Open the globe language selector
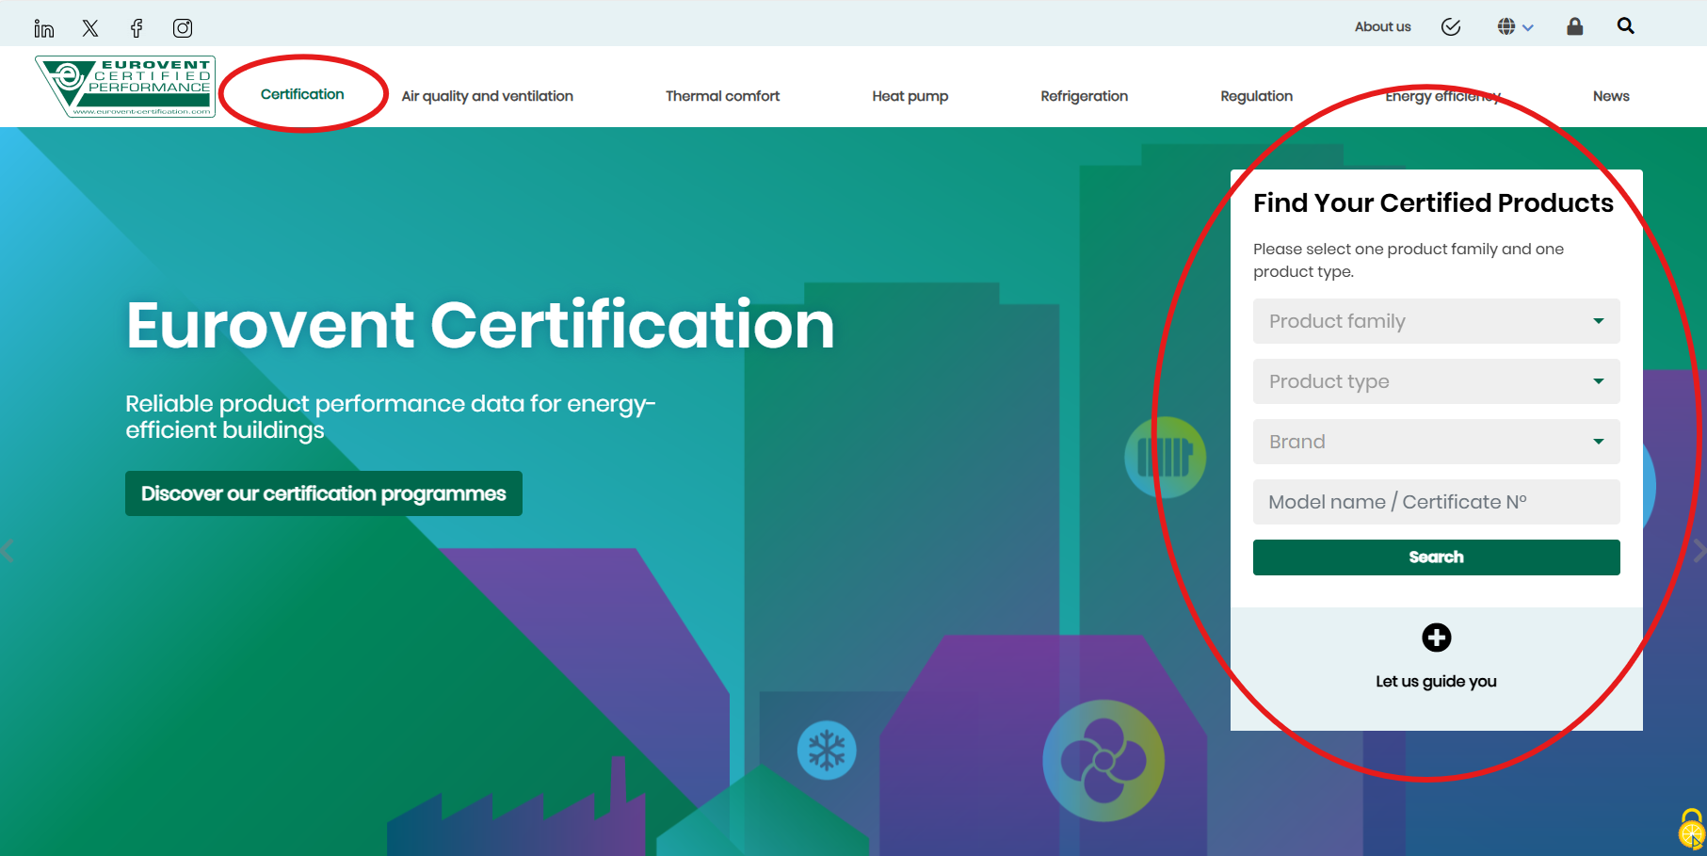Screen dimensions: 1707x856 [1515, 26]
